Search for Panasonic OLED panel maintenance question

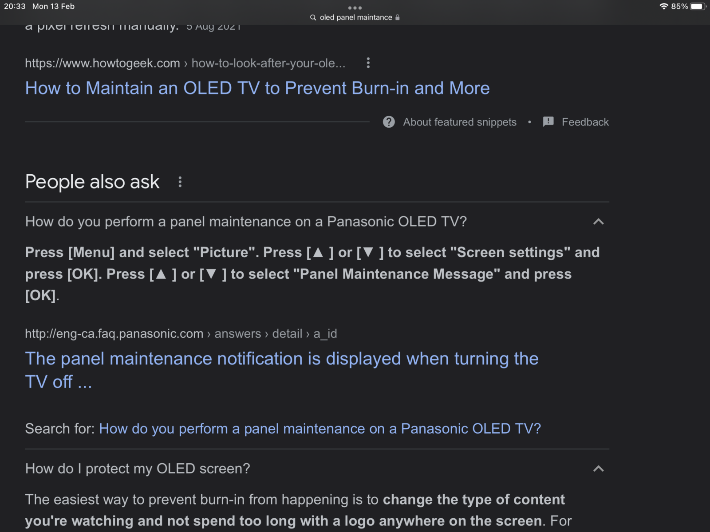319,429
